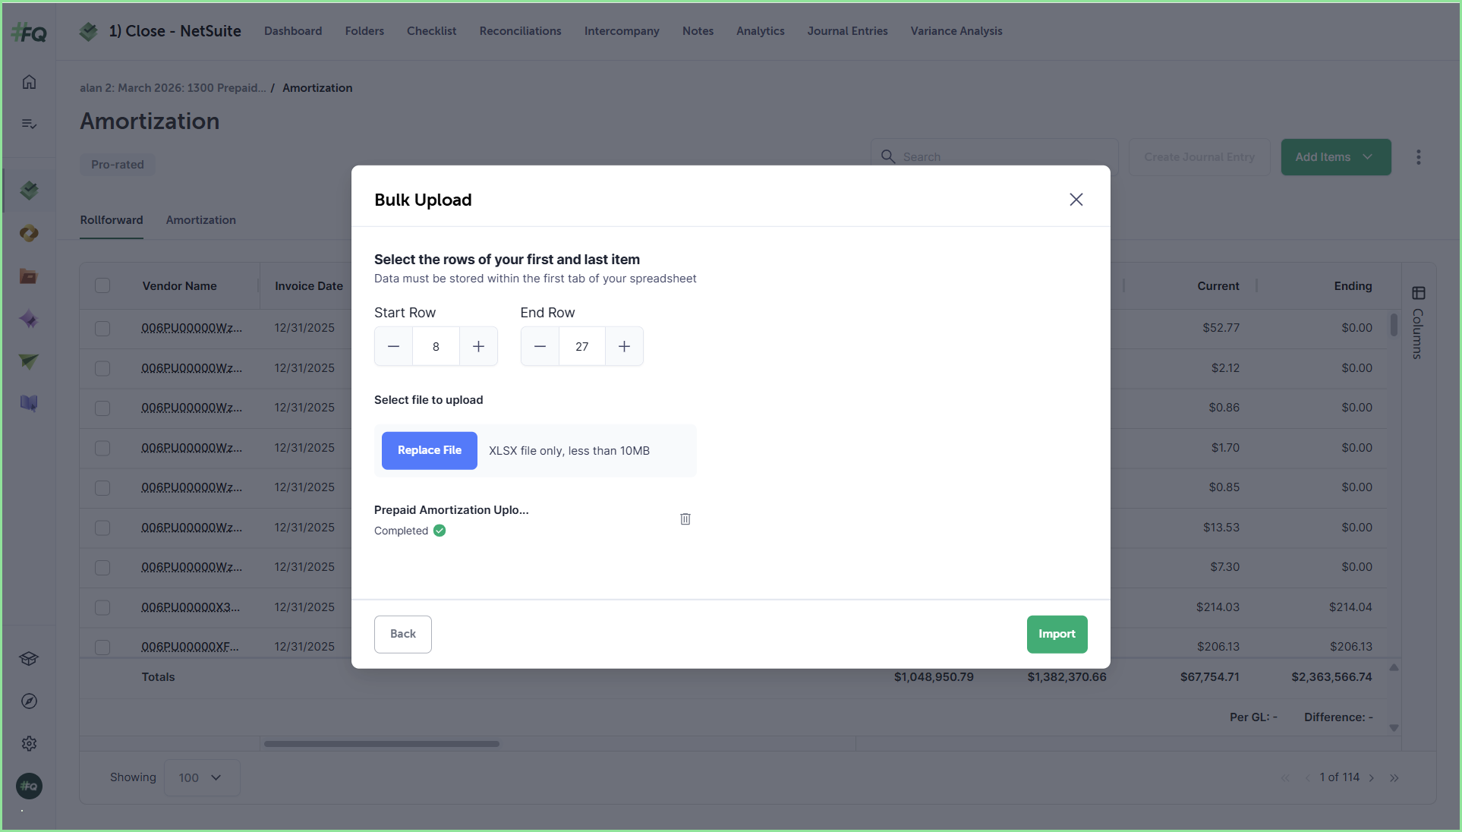Viewport: 1462px width, 832px height.
Task: Open the alan 2: March 2026 breadcrumb link
Action: tap(173, 88)
